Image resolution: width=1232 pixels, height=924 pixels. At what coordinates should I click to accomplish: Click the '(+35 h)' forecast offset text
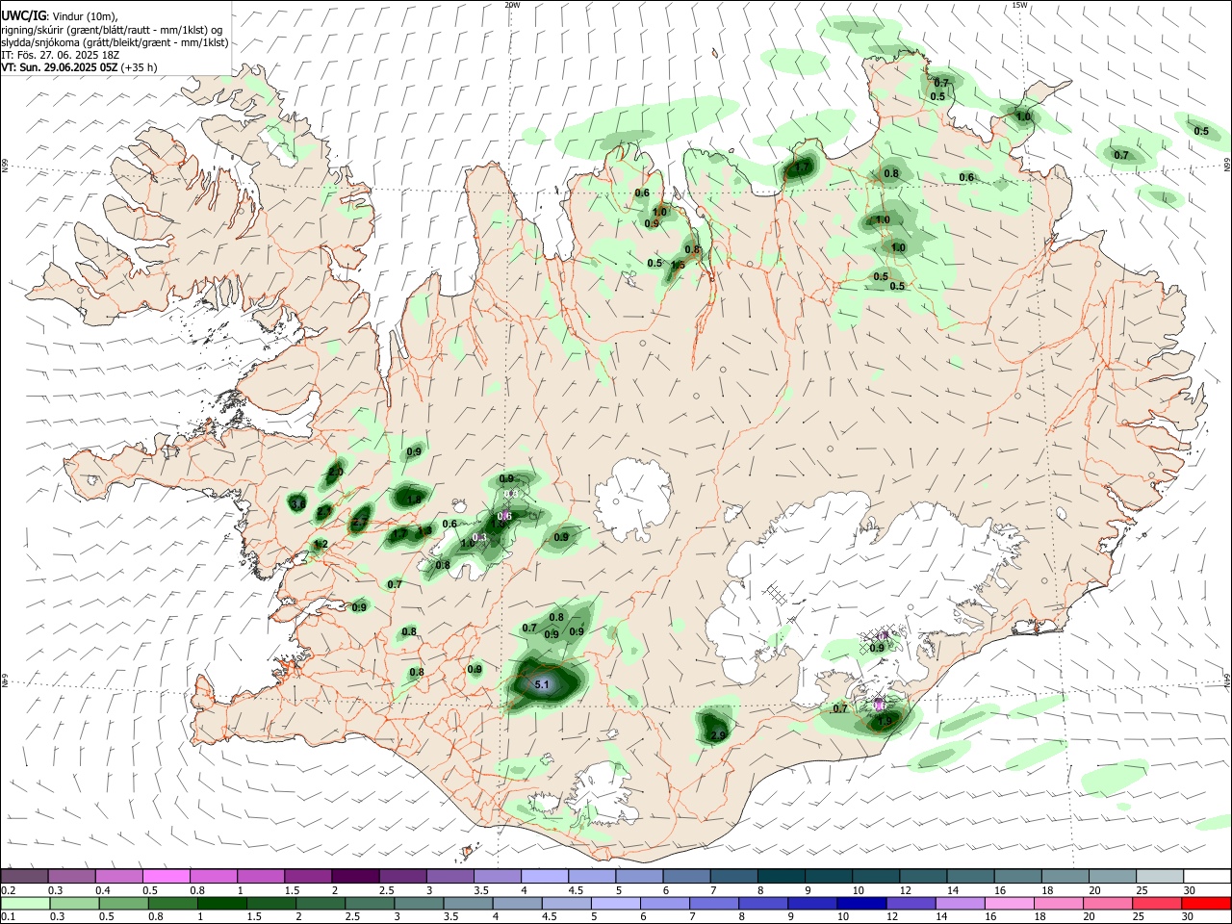(140, 67)
